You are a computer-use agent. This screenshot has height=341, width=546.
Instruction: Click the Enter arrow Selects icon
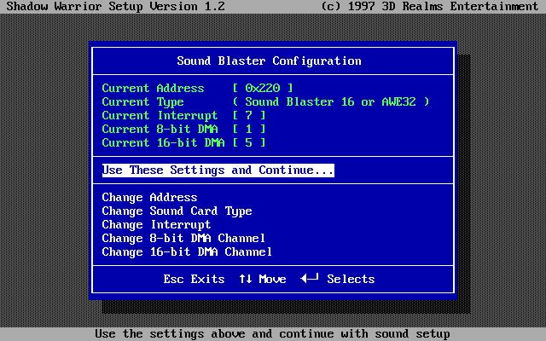point(310,278)
